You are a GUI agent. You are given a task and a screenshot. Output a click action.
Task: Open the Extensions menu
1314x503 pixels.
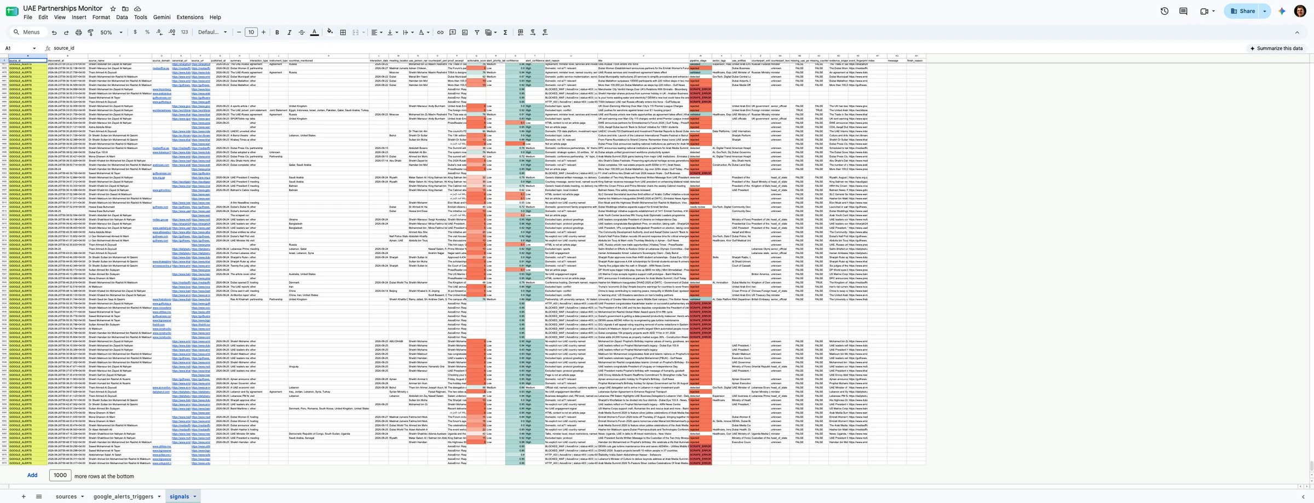pos(190,18)
